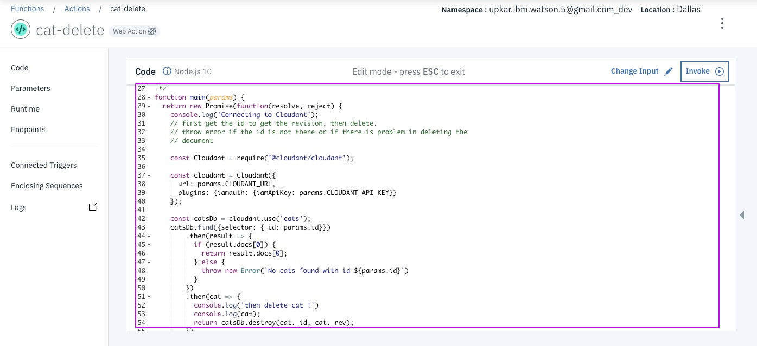Click the play icon in the Invoke button
This screenshot has height=346, width=757.
(x=720, y=71)
